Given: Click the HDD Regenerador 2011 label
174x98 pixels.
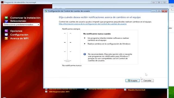Looking at the screenshot, I should click(x=59, y=92).
